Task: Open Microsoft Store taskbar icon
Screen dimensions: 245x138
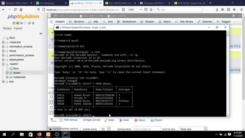Action: coord(31,135)
